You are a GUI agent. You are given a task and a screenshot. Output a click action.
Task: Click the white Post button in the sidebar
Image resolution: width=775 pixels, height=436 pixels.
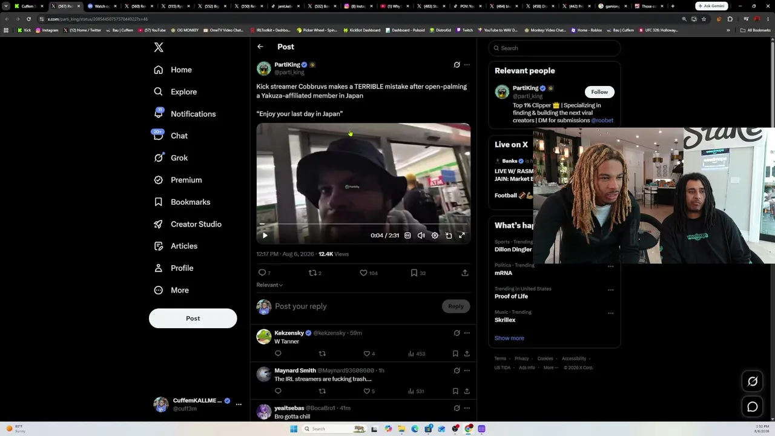pyautogui.click(x=193, y=319)
